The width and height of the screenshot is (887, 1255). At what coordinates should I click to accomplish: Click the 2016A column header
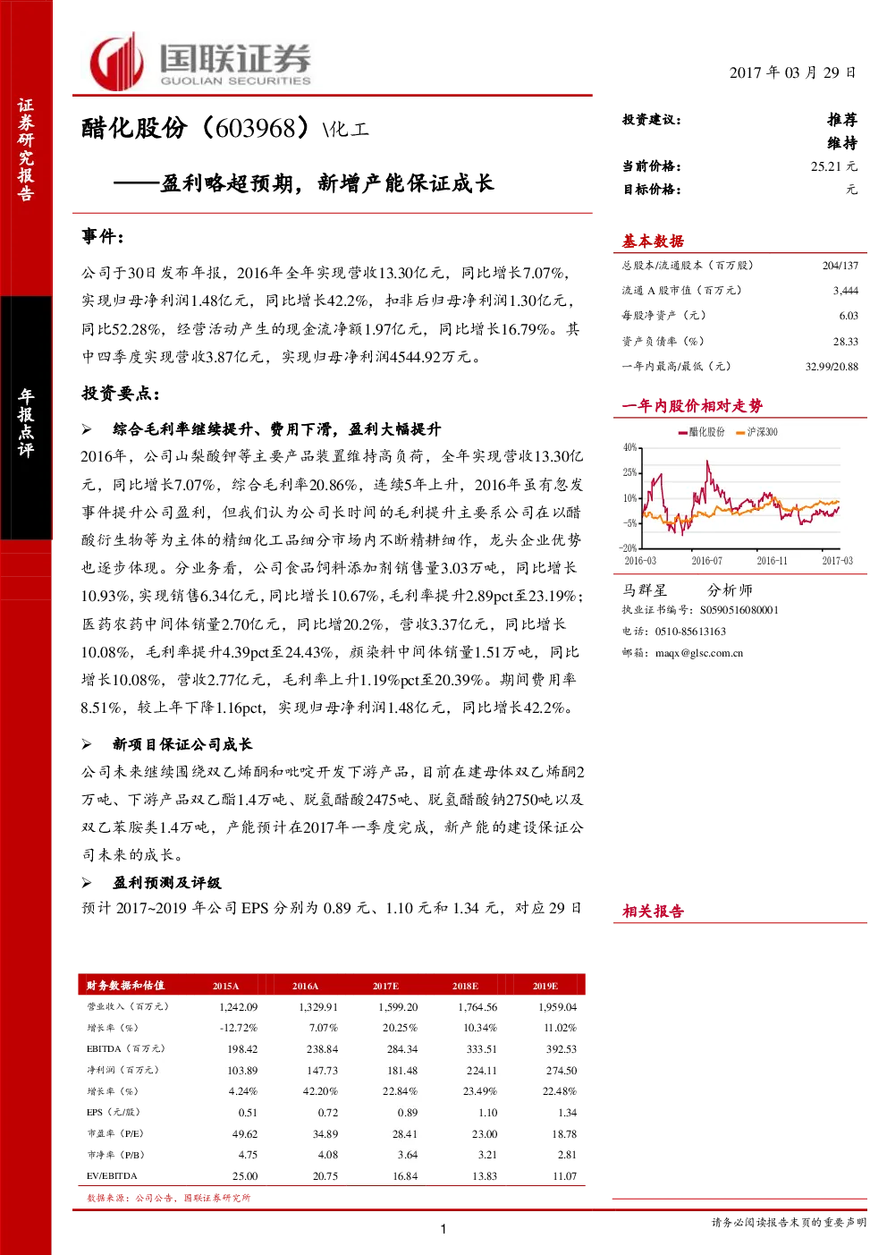point(305,986)
